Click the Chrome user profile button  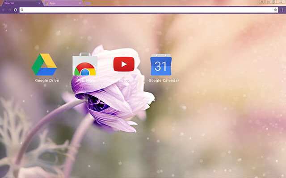(x=262, y=2)
